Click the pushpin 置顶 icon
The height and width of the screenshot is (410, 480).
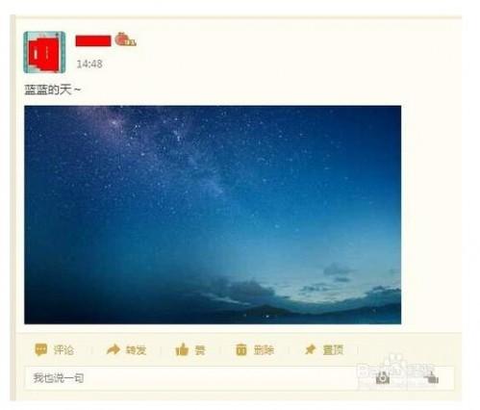point(310,349)
